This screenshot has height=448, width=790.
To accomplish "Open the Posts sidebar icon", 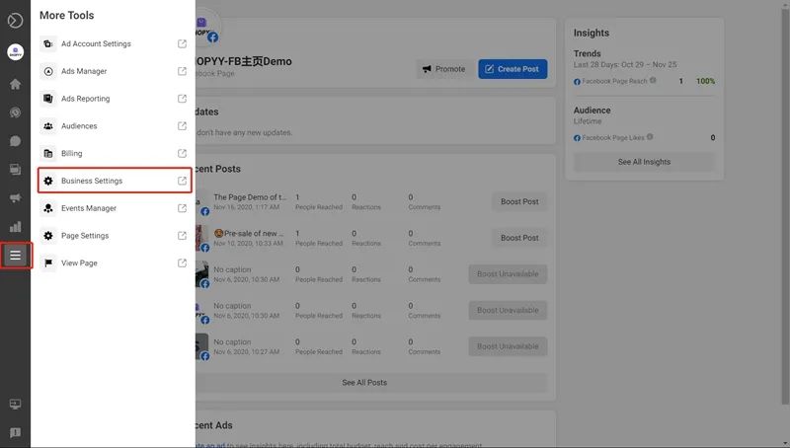I will [x=15, y=170].
